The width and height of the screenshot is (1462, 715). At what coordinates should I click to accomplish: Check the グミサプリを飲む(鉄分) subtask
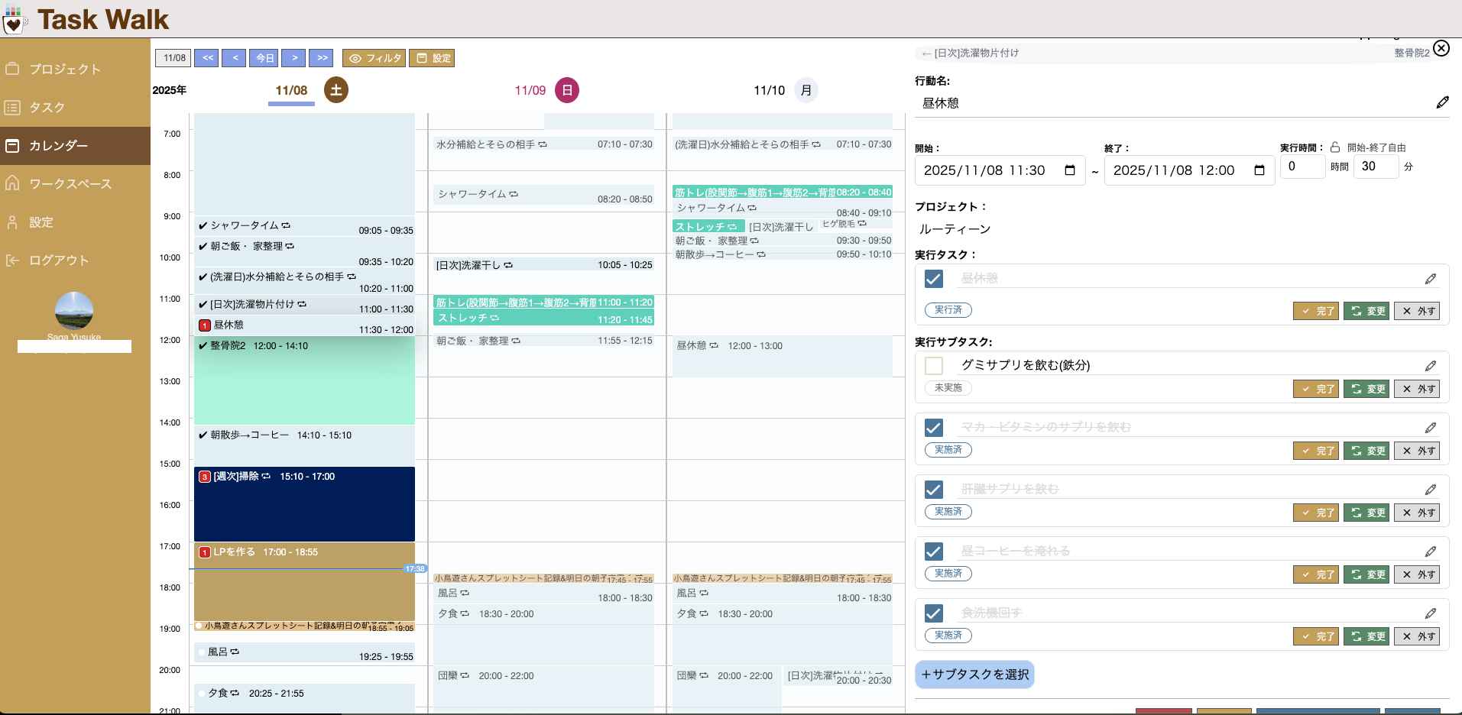[x=933, y=366]
